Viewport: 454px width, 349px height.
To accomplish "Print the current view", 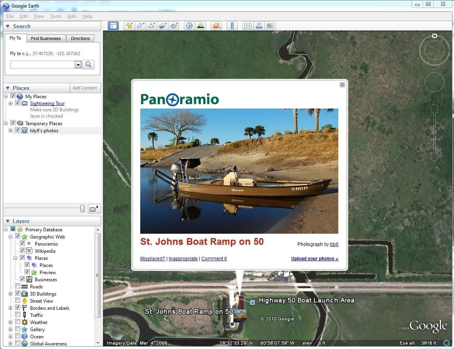I will [259, 26].
